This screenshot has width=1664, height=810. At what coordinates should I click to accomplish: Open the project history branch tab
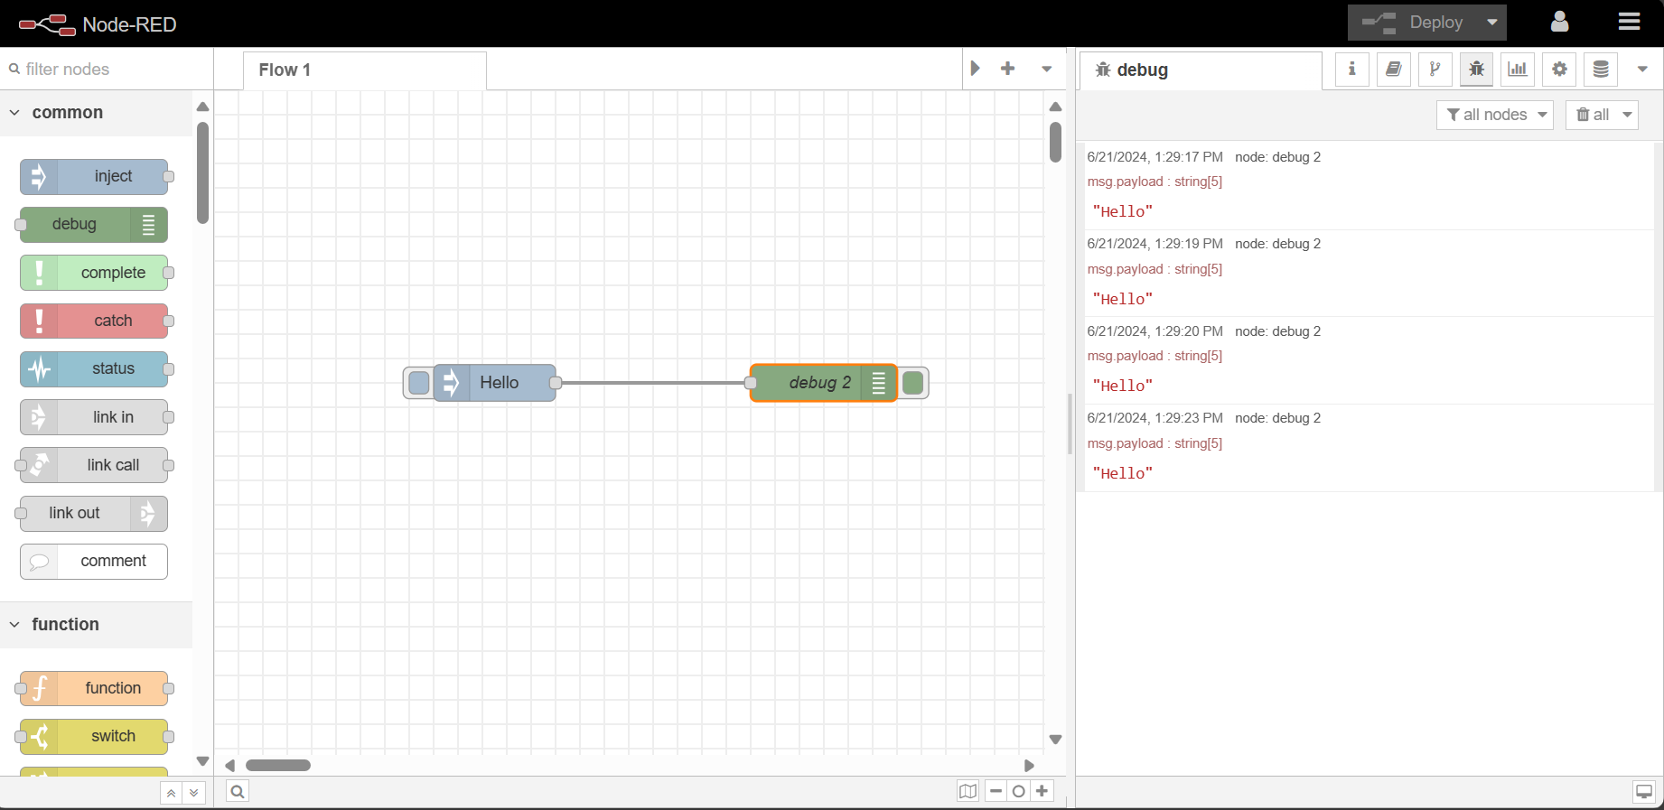(x=1435, y=70)
